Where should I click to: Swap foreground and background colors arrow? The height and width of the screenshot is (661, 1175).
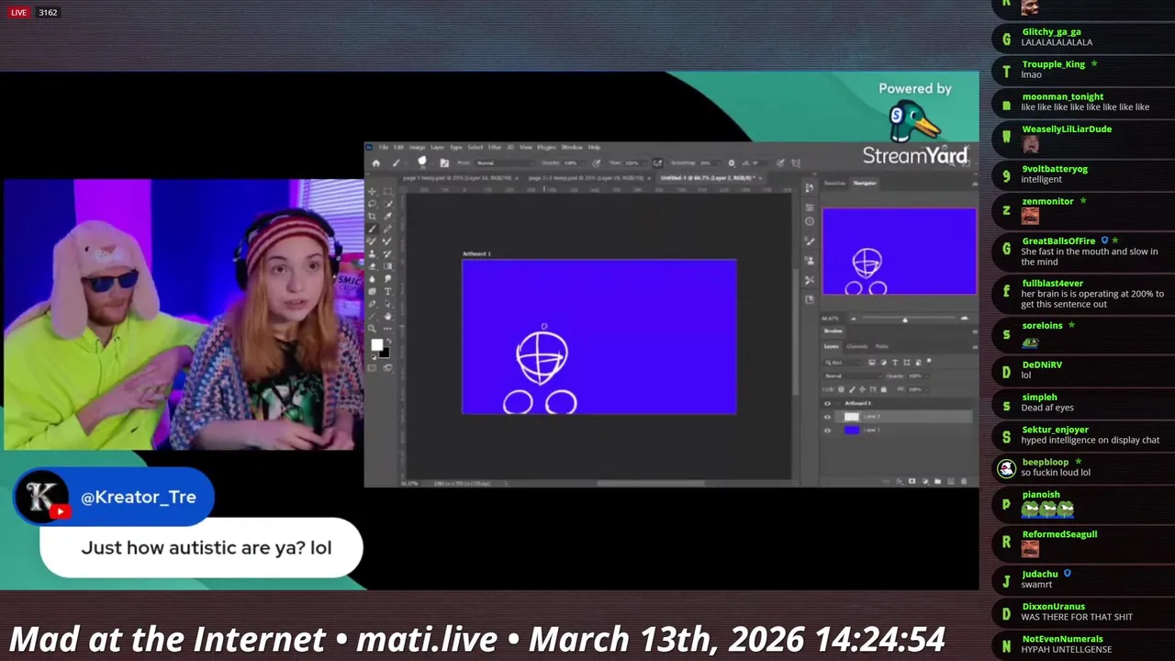(389, 341)
